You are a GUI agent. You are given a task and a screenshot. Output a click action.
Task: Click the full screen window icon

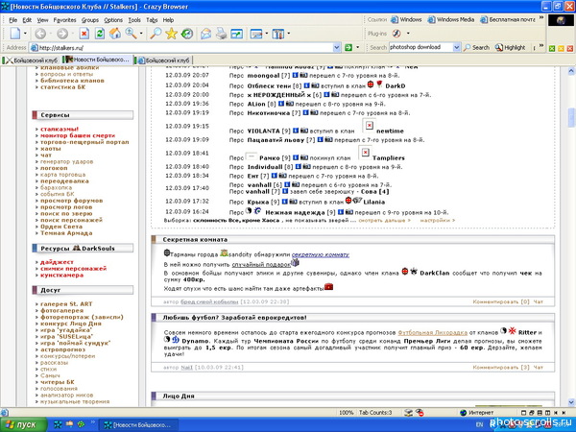236,34
